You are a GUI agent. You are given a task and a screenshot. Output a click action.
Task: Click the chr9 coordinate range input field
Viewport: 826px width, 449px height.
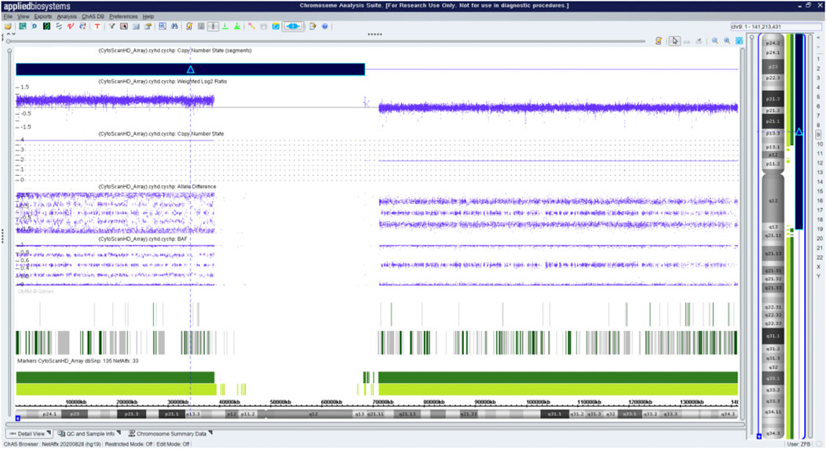(x=776, y=27)
